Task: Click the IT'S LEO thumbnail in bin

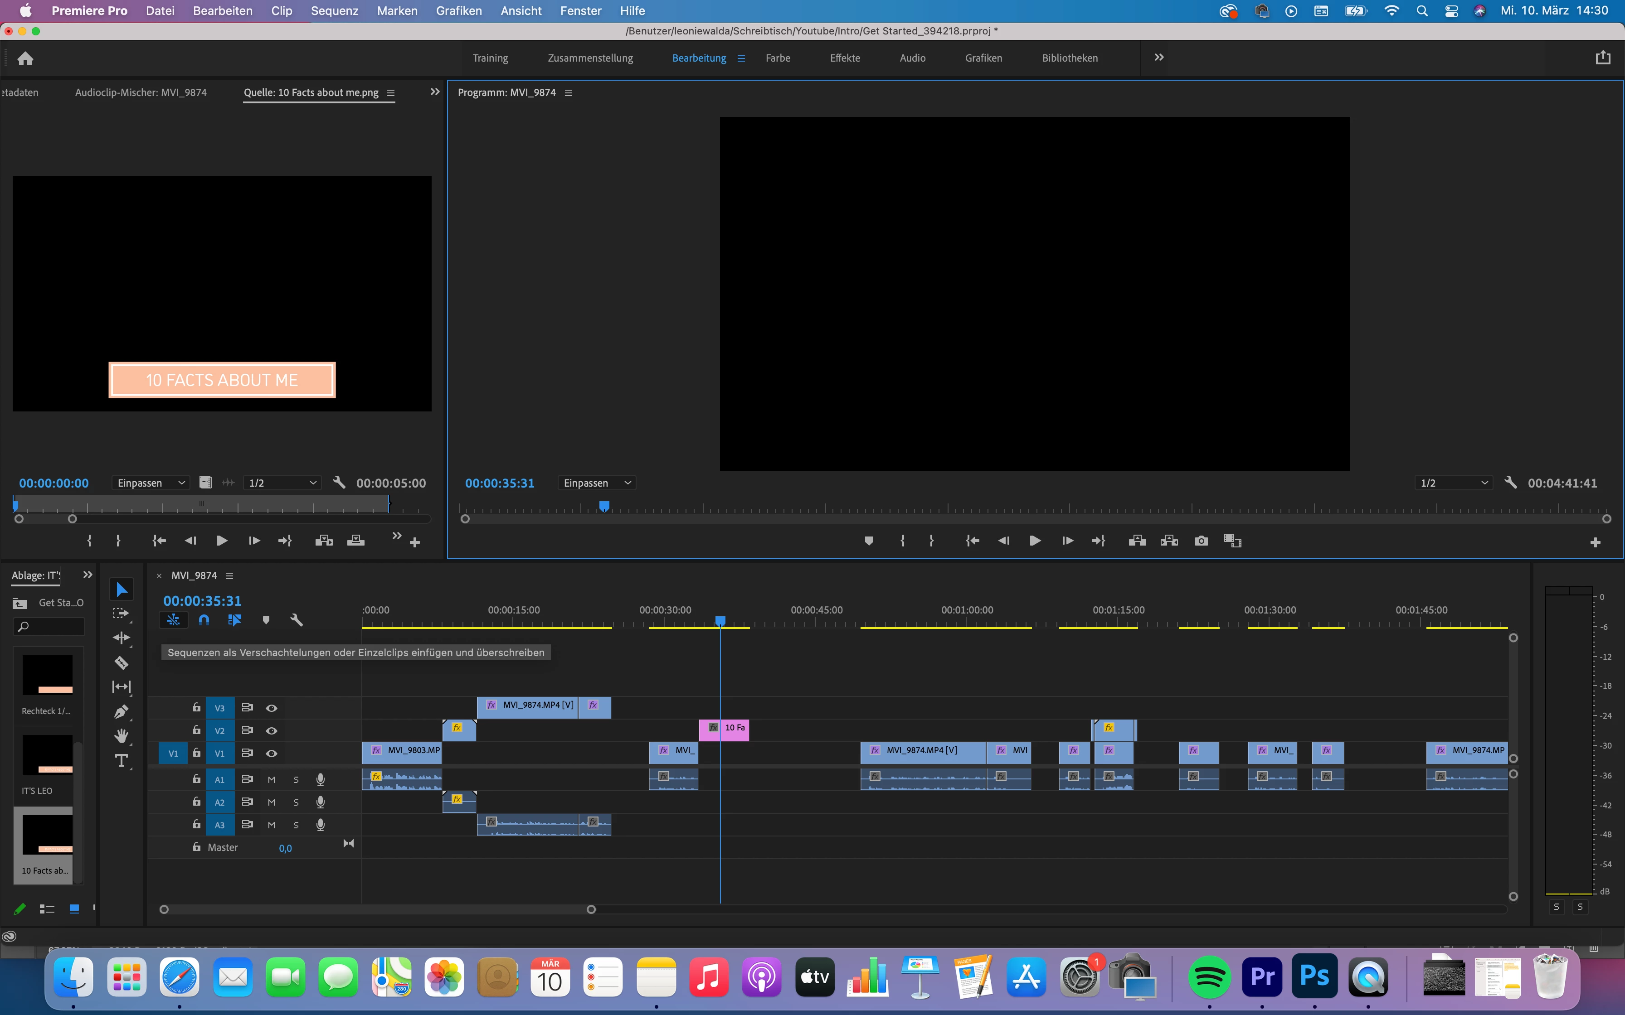Action: 47,755
